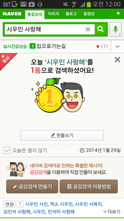Focus the search field with 시우민 사랑해
The width and height of the screenshot is (124, 221).
click(x=44, y=29)
